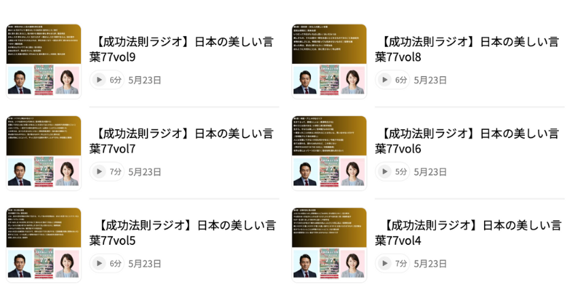The height and width of the screenshot is (306, 578).
Task: Open title link 日本の美しい言葉77vol8
Action: tap(467, 50)
